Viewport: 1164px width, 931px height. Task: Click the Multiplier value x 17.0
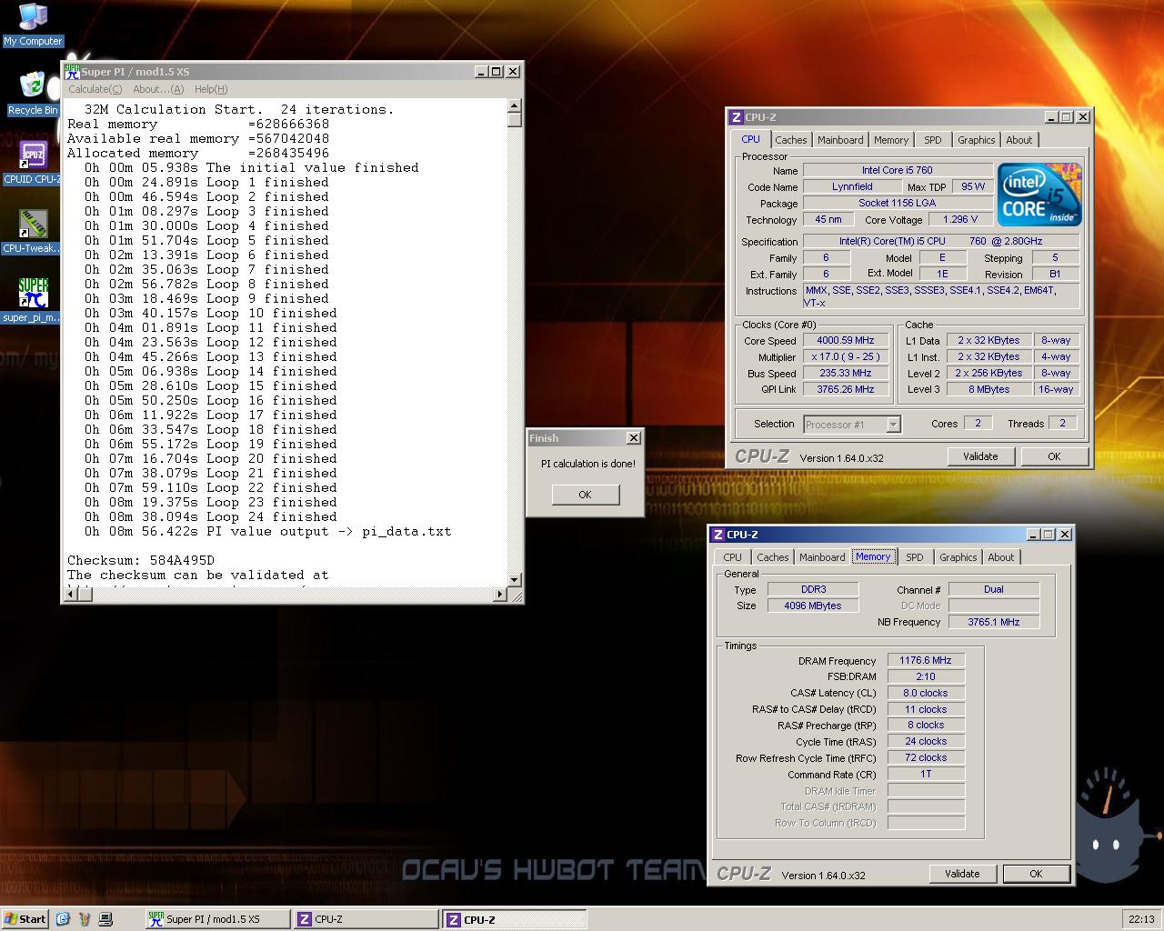click(x=846, y=356)
